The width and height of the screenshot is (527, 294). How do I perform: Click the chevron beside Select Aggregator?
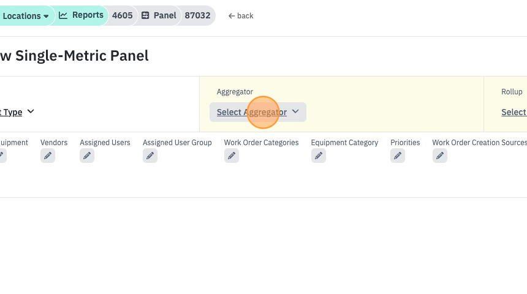tap(295, 111)
